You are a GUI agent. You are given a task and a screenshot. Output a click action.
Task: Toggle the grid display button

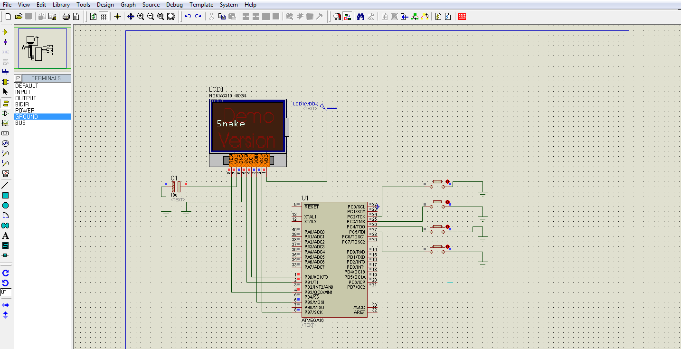(x=103, y=16)
